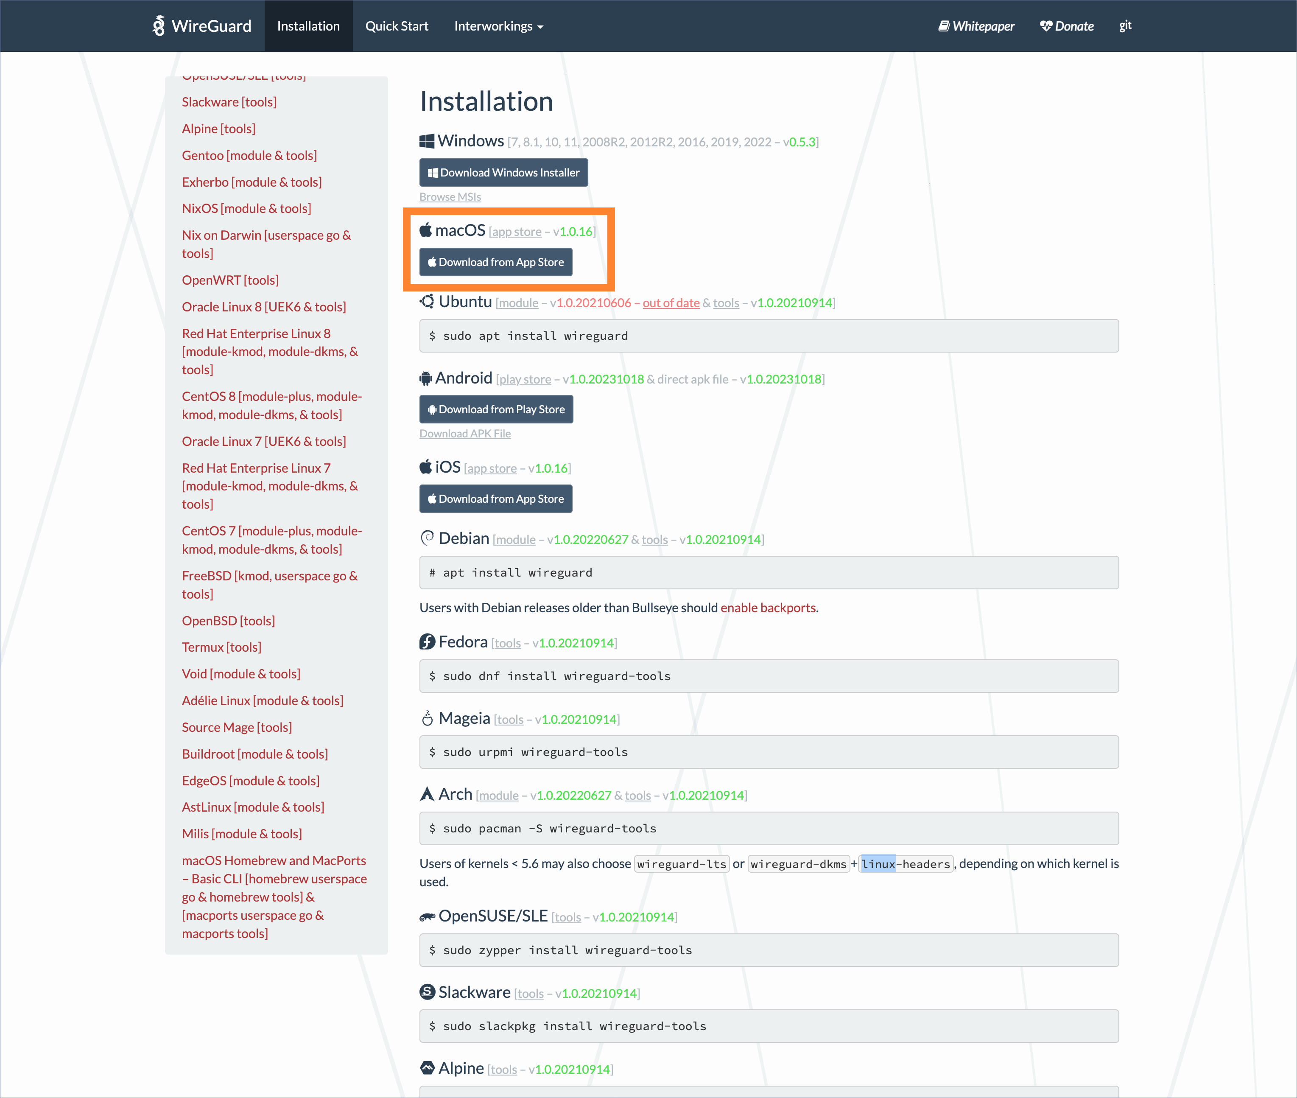Click the Fedora logo icon
Image resolution: width=1297 pixels, height=1098 pixels.
[427, 642]
